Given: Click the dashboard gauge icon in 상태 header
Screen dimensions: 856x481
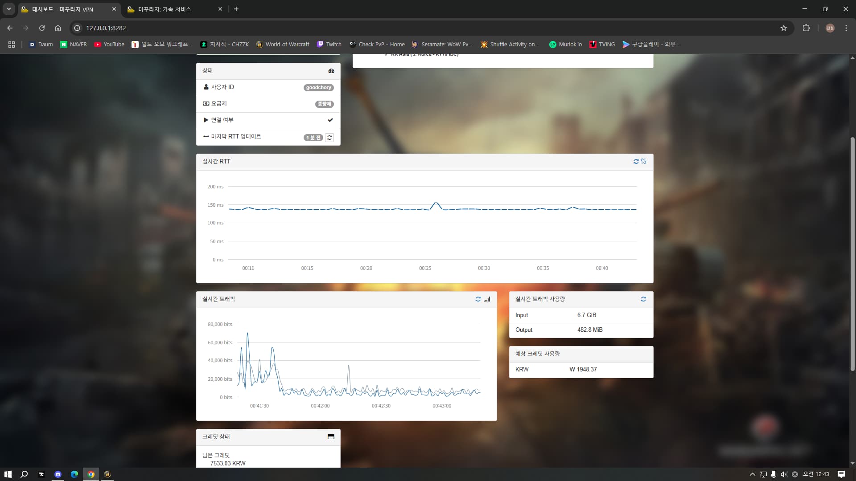Looking at the screenshot, I should (331, 71).
